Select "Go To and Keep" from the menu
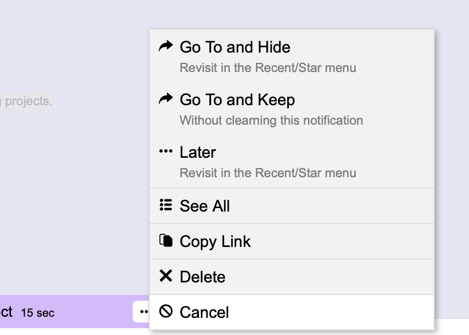Screen dimensions: 469x335 (x=237, y=99)
